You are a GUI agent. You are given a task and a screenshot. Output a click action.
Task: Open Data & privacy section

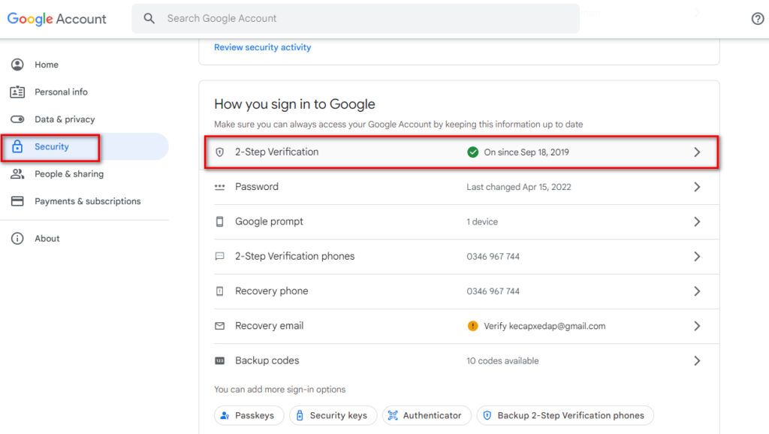pos(65,119)
